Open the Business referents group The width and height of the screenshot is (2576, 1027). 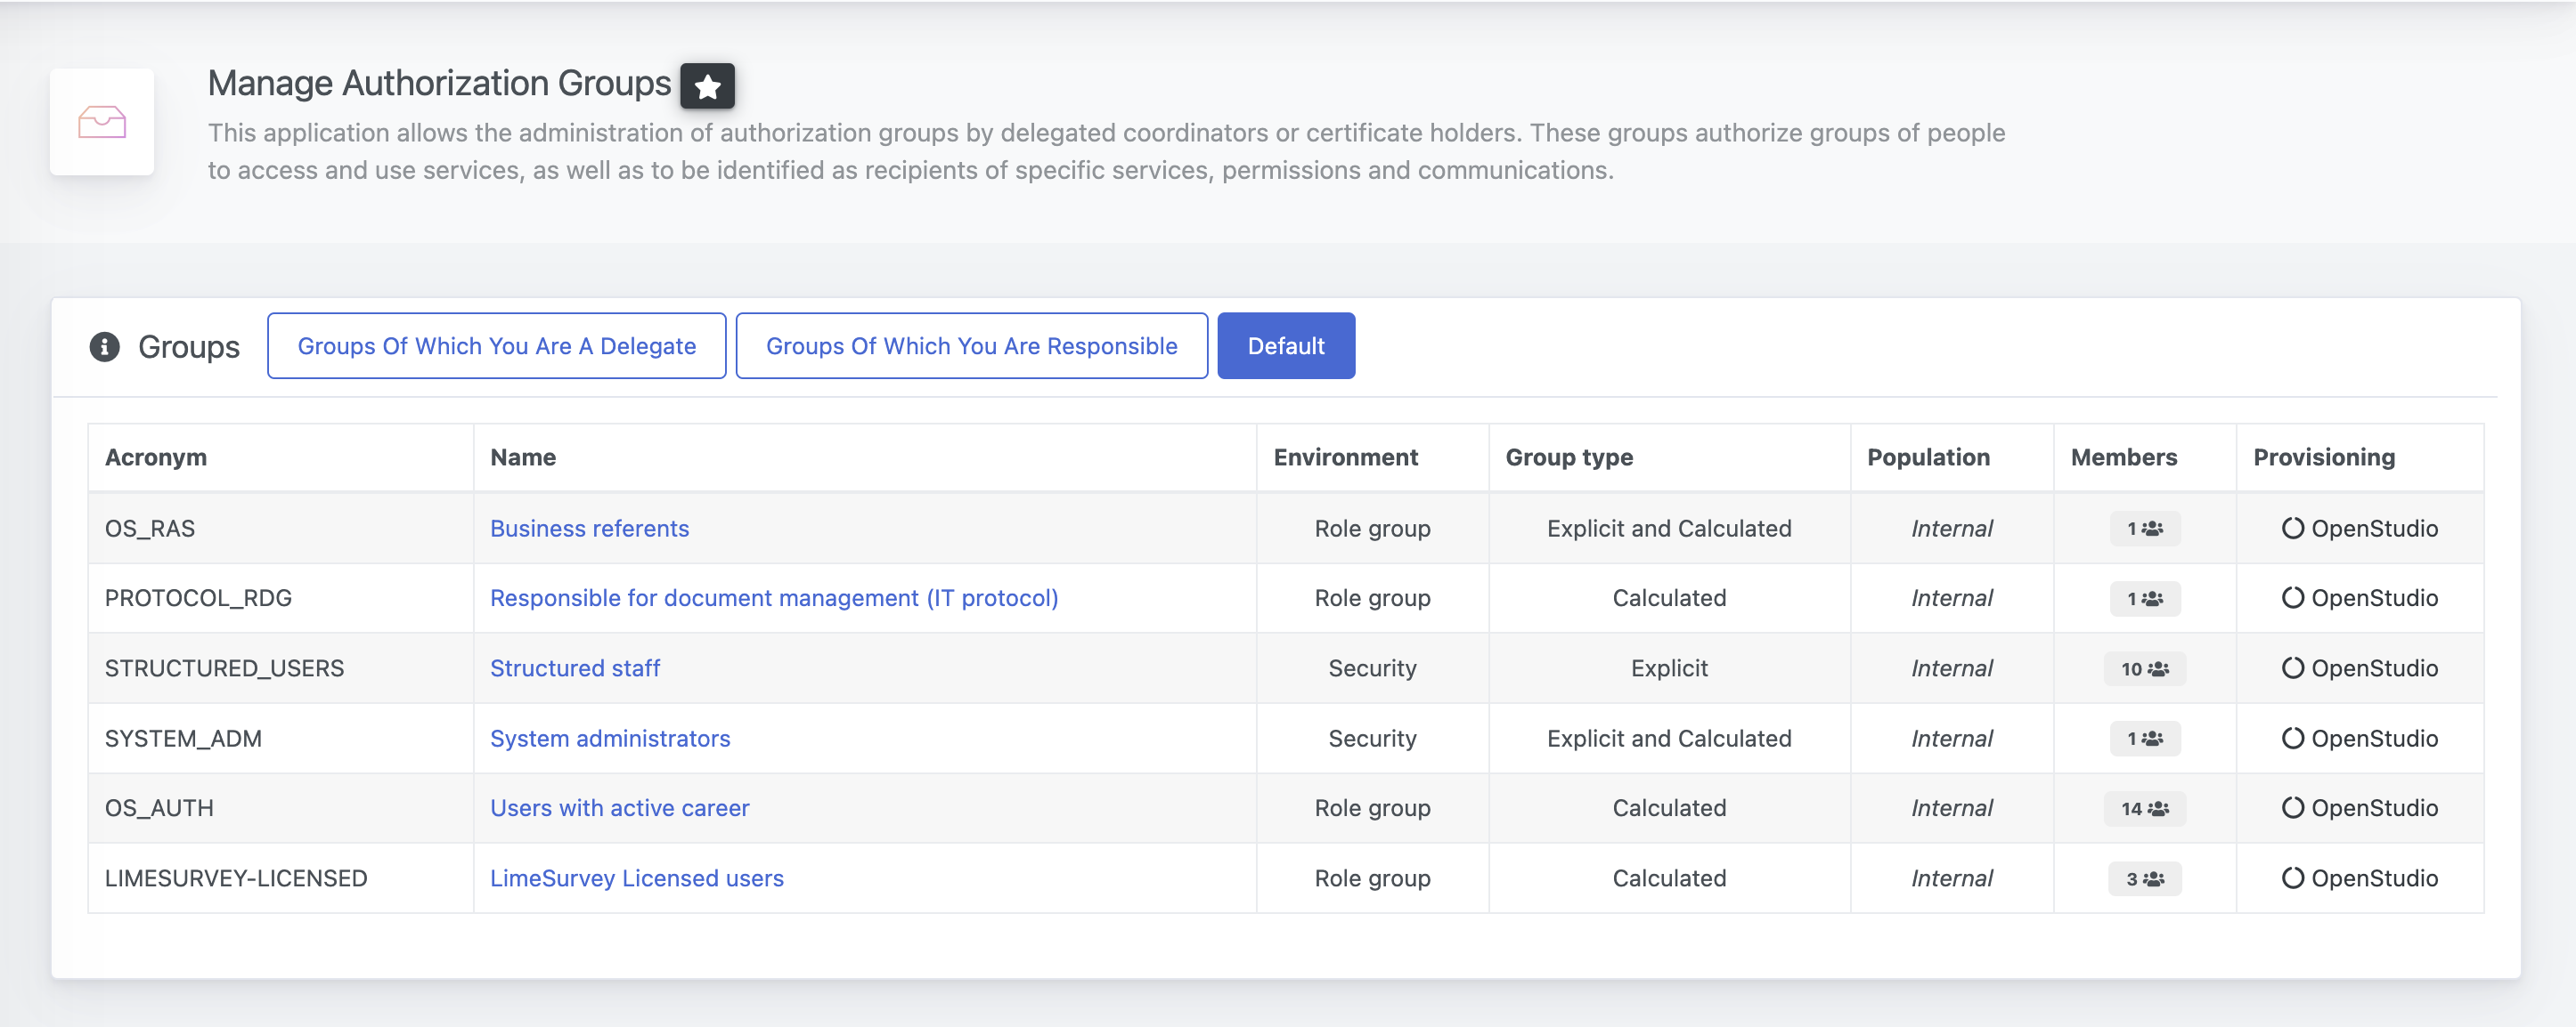[589, 529]
